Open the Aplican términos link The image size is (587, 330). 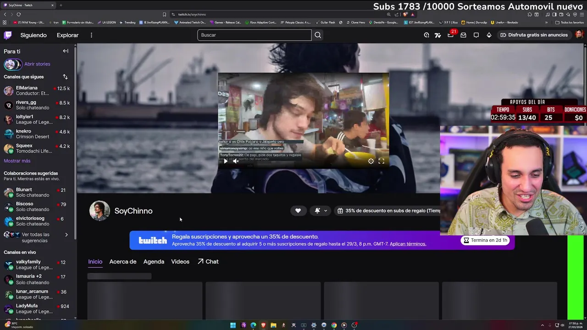pyautogui.click(x=408, y=244)
